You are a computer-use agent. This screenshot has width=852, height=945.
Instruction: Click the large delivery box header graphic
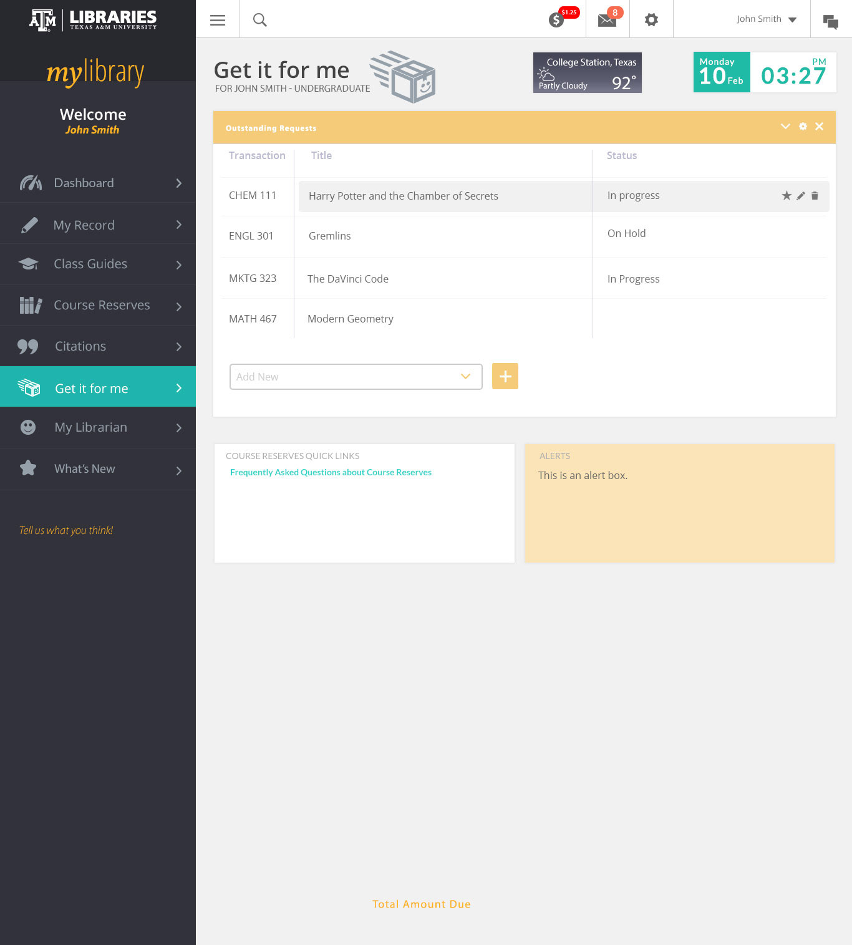coord(403,77)
